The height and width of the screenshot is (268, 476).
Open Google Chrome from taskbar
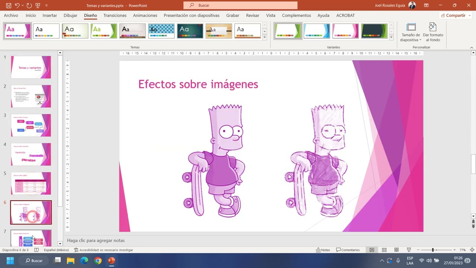coord(98,261)
